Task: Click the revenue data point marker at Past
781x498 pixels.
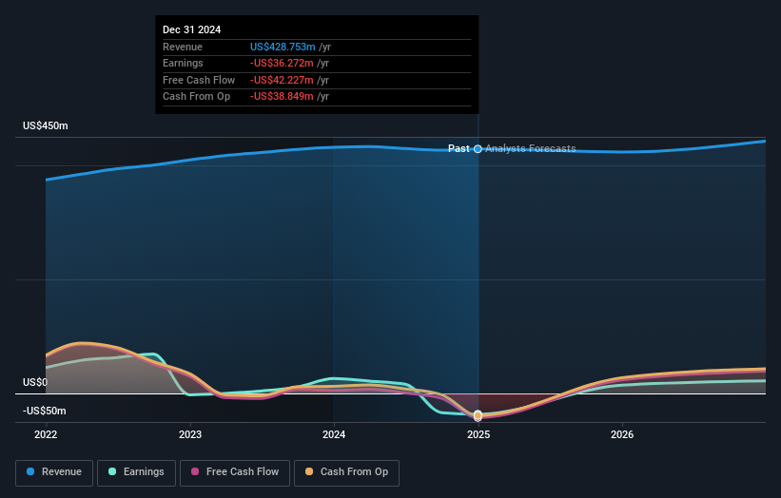Action: point(478,149)
